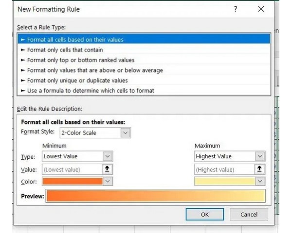Select 'Format only unique or duplicate values'
This screenshot has width=292, height=233.
click(77, 80)
